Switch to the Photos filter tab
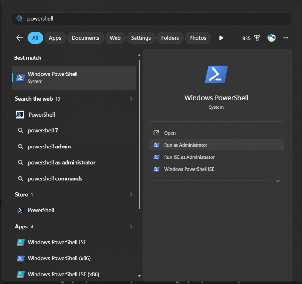 (198, 38)
